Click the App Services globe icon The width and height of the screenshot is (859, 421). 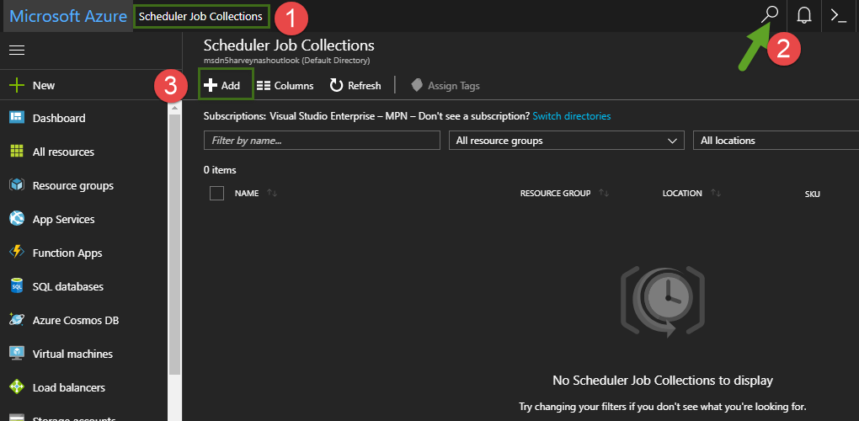click(x=17, y=219)
